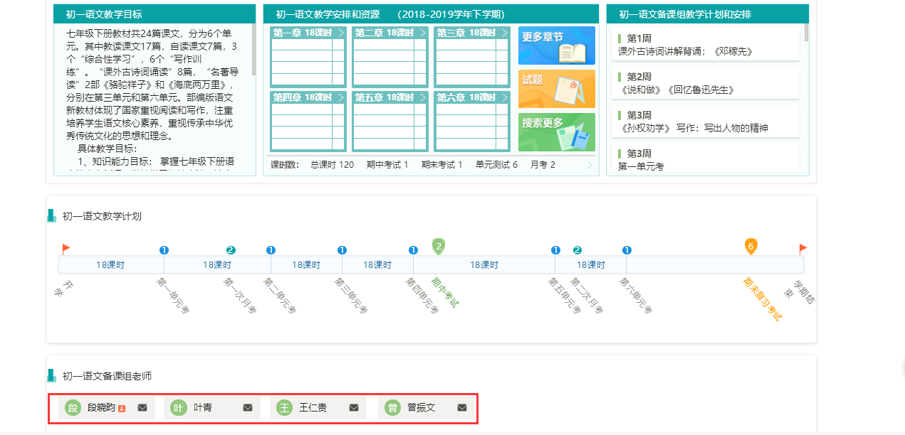Viewport: 905px width, 435px height.
Task: Click the scrollbar in 教学目标 panel
Action: [x=254, y=50]
